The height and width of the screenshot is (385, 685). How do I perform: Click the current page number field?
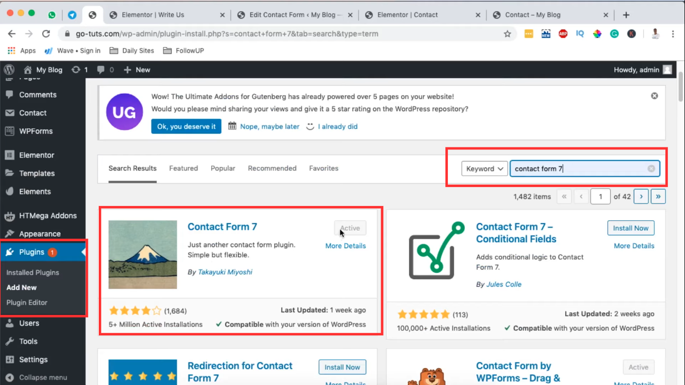[x=600, y=197]
